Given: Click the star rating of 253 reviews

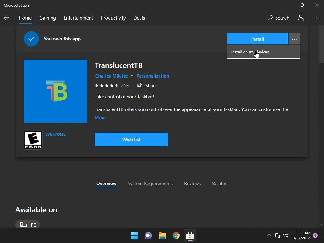Looking at the screenshot, I should 112,85.
